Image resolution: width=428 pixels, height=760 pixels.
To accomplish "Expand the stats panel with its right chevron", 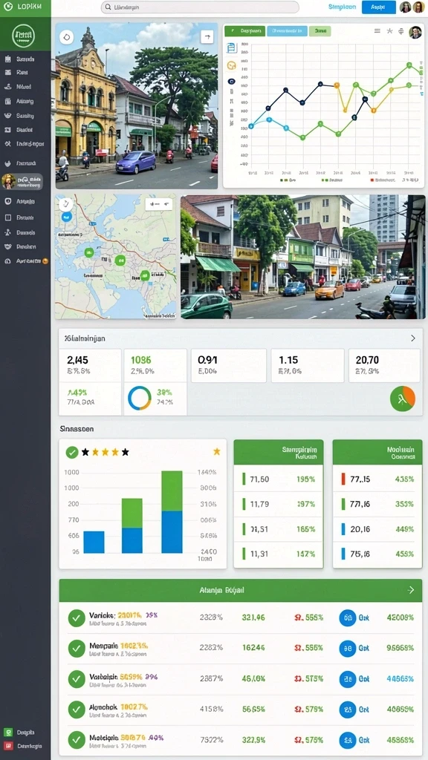I will coord(413,338).
